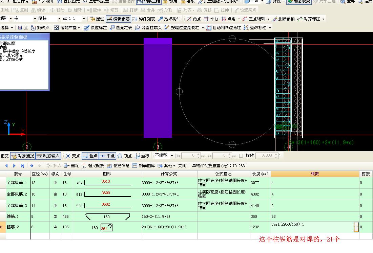Click 原位标注 in-place annotation

[96, 28]
